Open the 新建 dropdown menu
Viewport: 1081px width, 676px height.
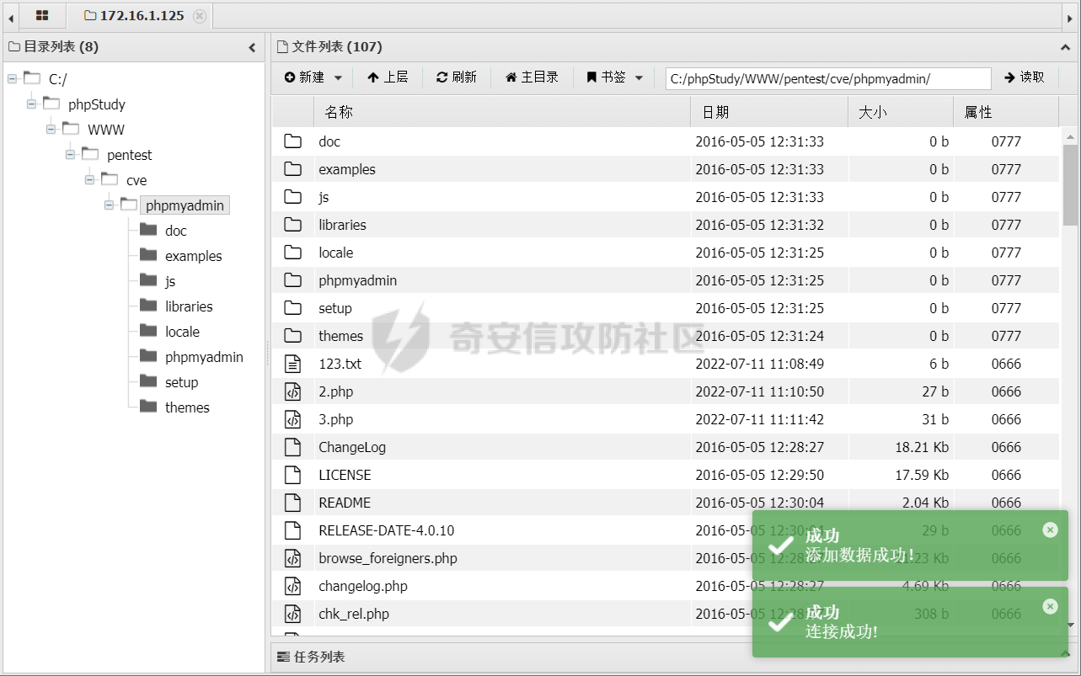point(313,77)
